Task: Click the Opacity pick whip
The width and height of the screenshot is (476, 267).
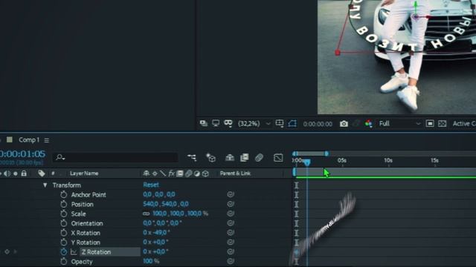Action: click(x=231, y=261)
